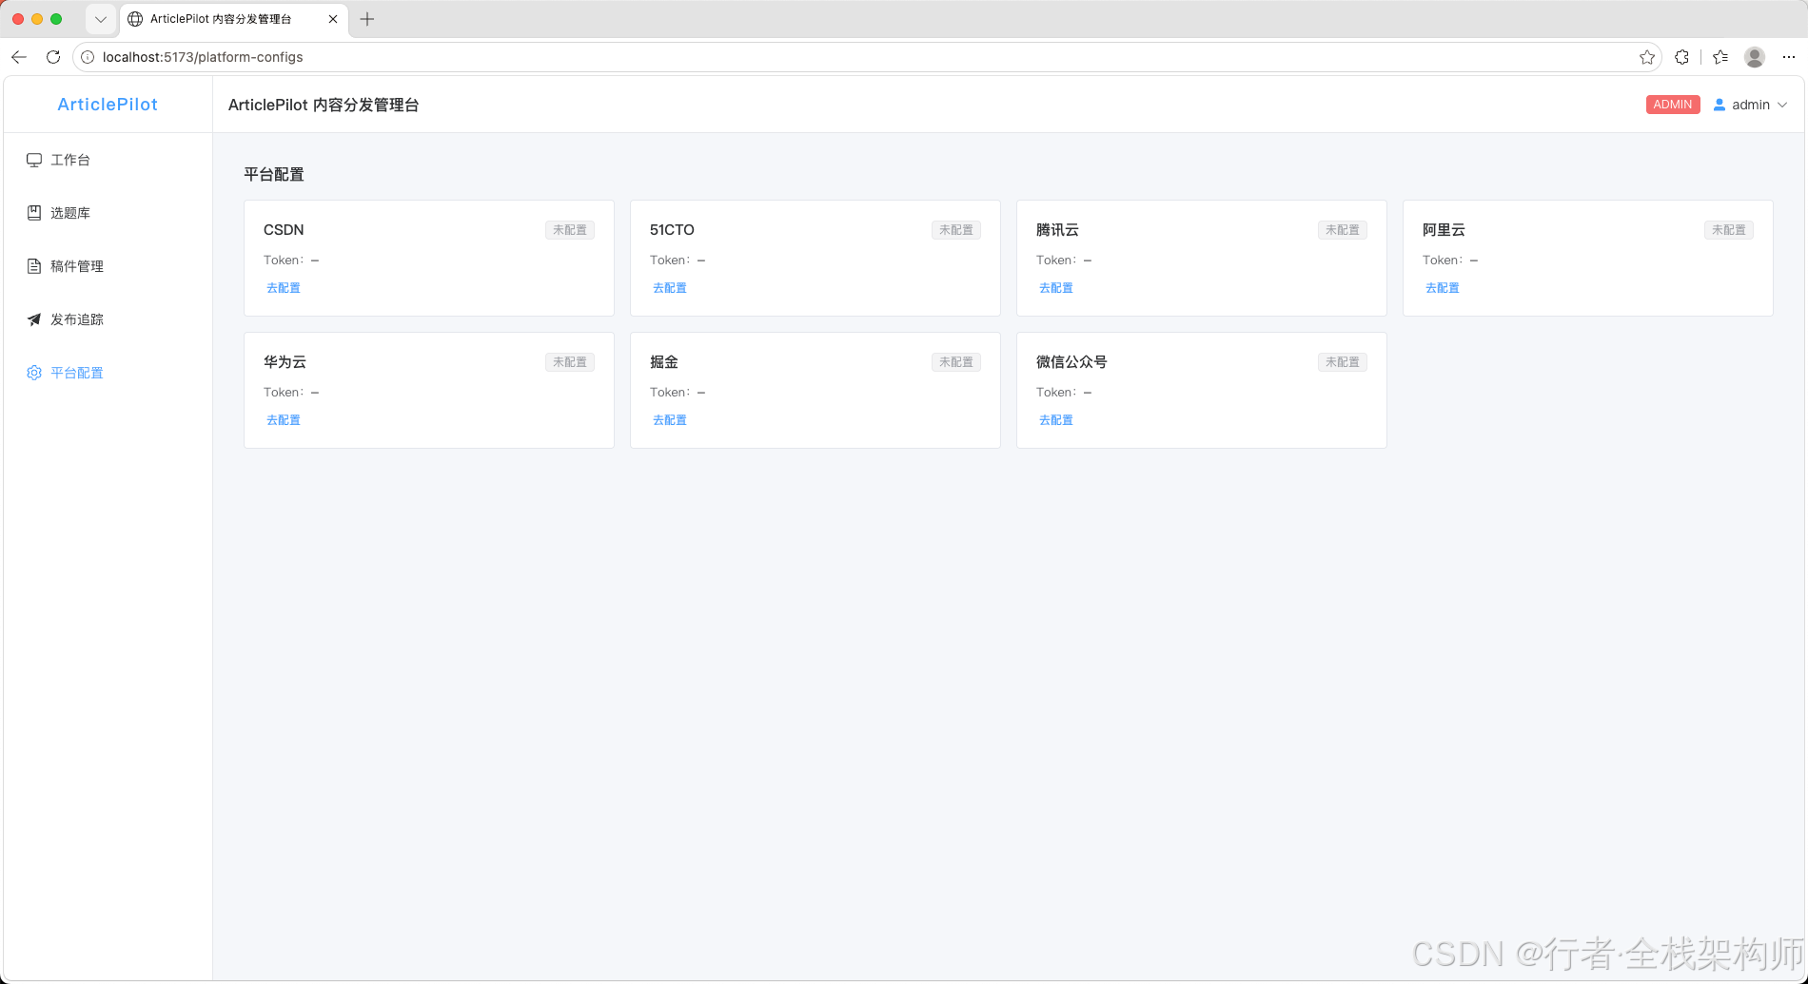Image resolution: width=1808 pixels, height=984 pixels.
Task: Reload the page with refresh icon
Action: point(53,57)
